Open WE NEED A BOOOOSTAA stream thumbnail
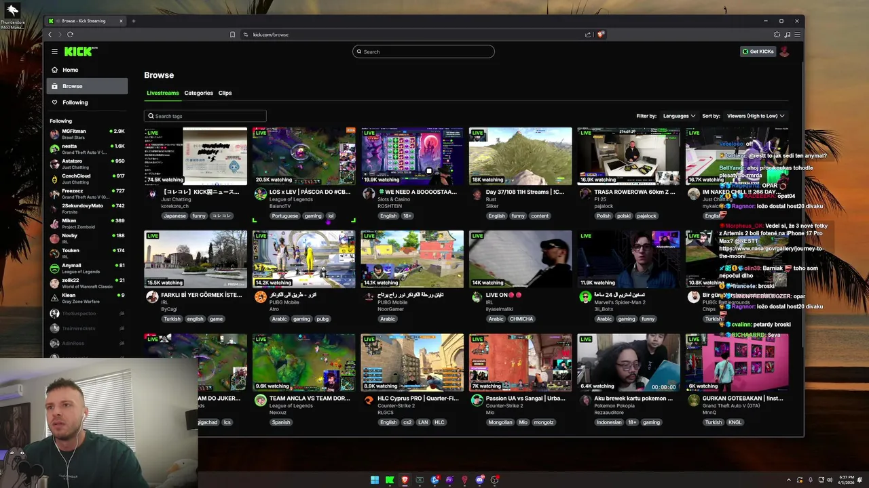Image resolution: width=869 pixels, height=488 pixels. tap(412, 156)
